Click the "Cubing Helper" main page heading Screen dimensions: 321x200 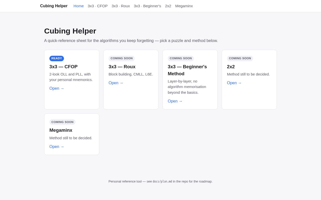point(70,31)
